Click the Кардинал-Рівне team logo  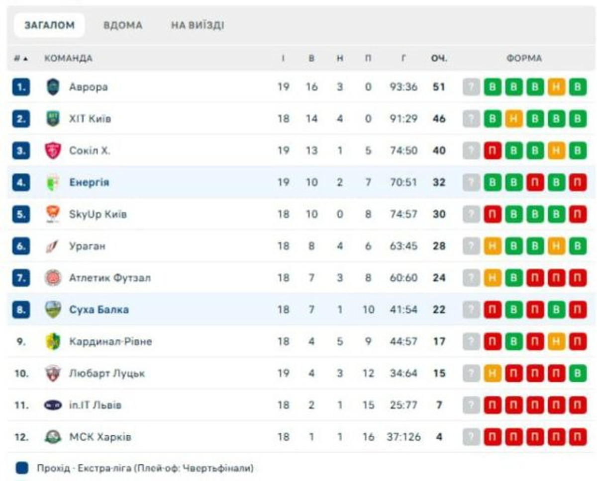pos(52,341)
